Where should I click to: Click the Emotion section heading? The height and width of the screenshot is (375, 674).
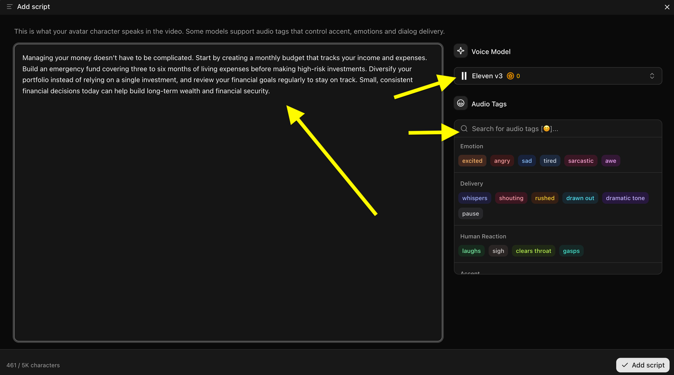pos(472,146)
